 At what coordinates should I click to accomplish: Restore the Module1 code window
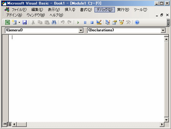[x=162, y=15]
